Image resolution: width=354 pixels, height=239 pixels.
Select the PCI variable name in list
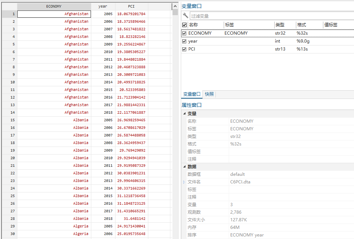[192, 49]
